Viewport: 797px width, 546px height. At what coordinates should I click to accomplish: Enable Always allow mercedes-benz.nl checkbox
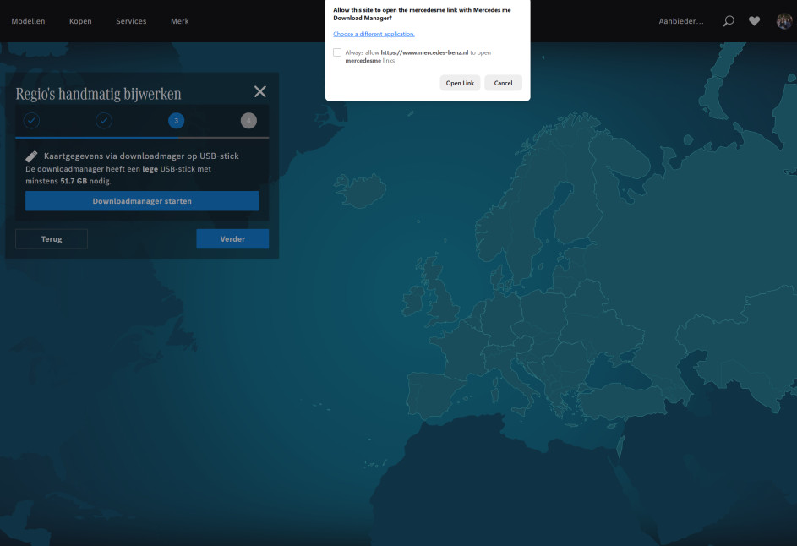pyautogui.click(x=337, y=52)
